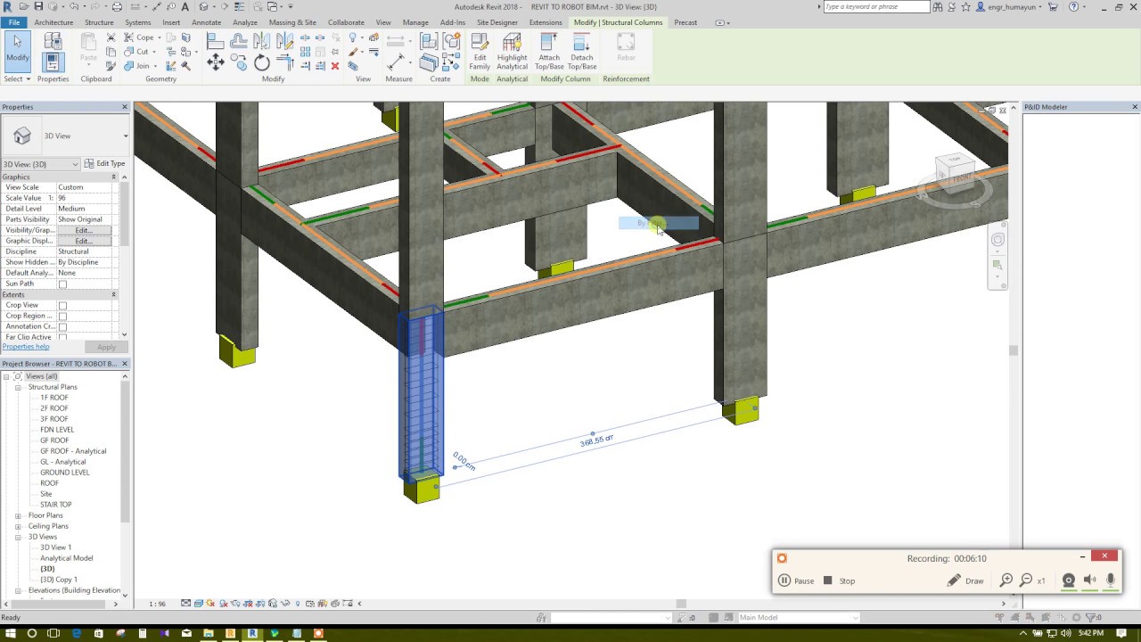Click the Edit Type button
The height and width of the screenshot is (642, 1141).
point(105,163)
